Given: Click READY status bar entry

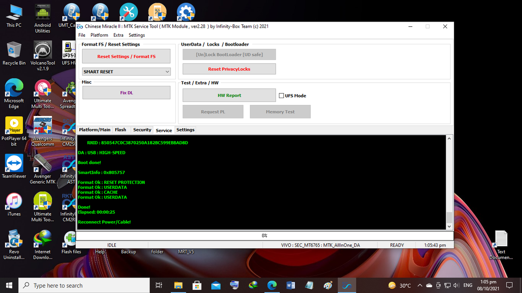Looking at the screenshot, I should click(397, 245).
